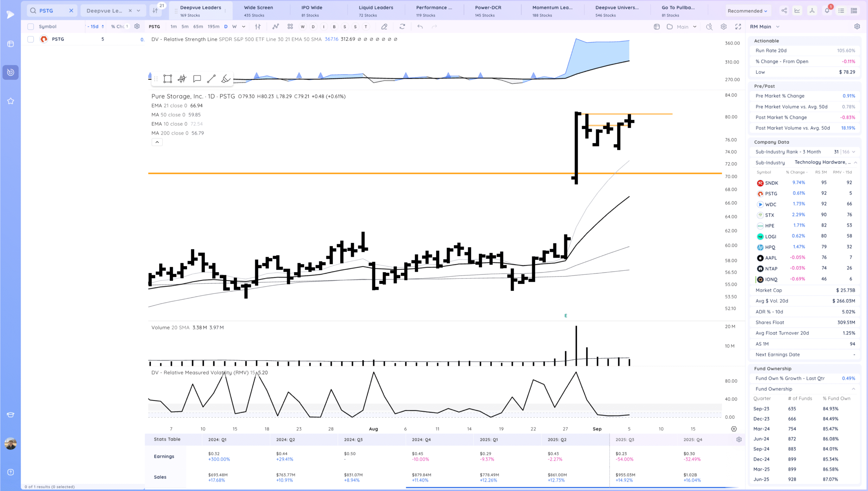
Task: Toggle fullscreen chart icon
Action: pyautogui.click(x=738, y=26)
